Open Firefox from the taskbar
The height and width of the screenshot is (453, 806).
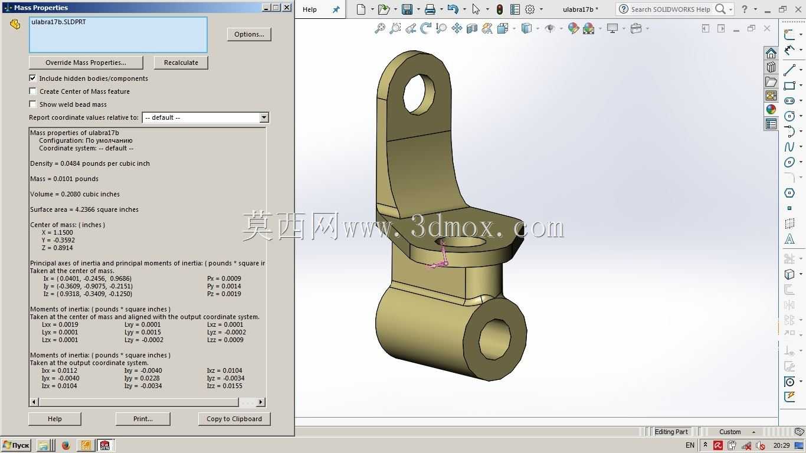pyautogui.click(x=65, y=445)
